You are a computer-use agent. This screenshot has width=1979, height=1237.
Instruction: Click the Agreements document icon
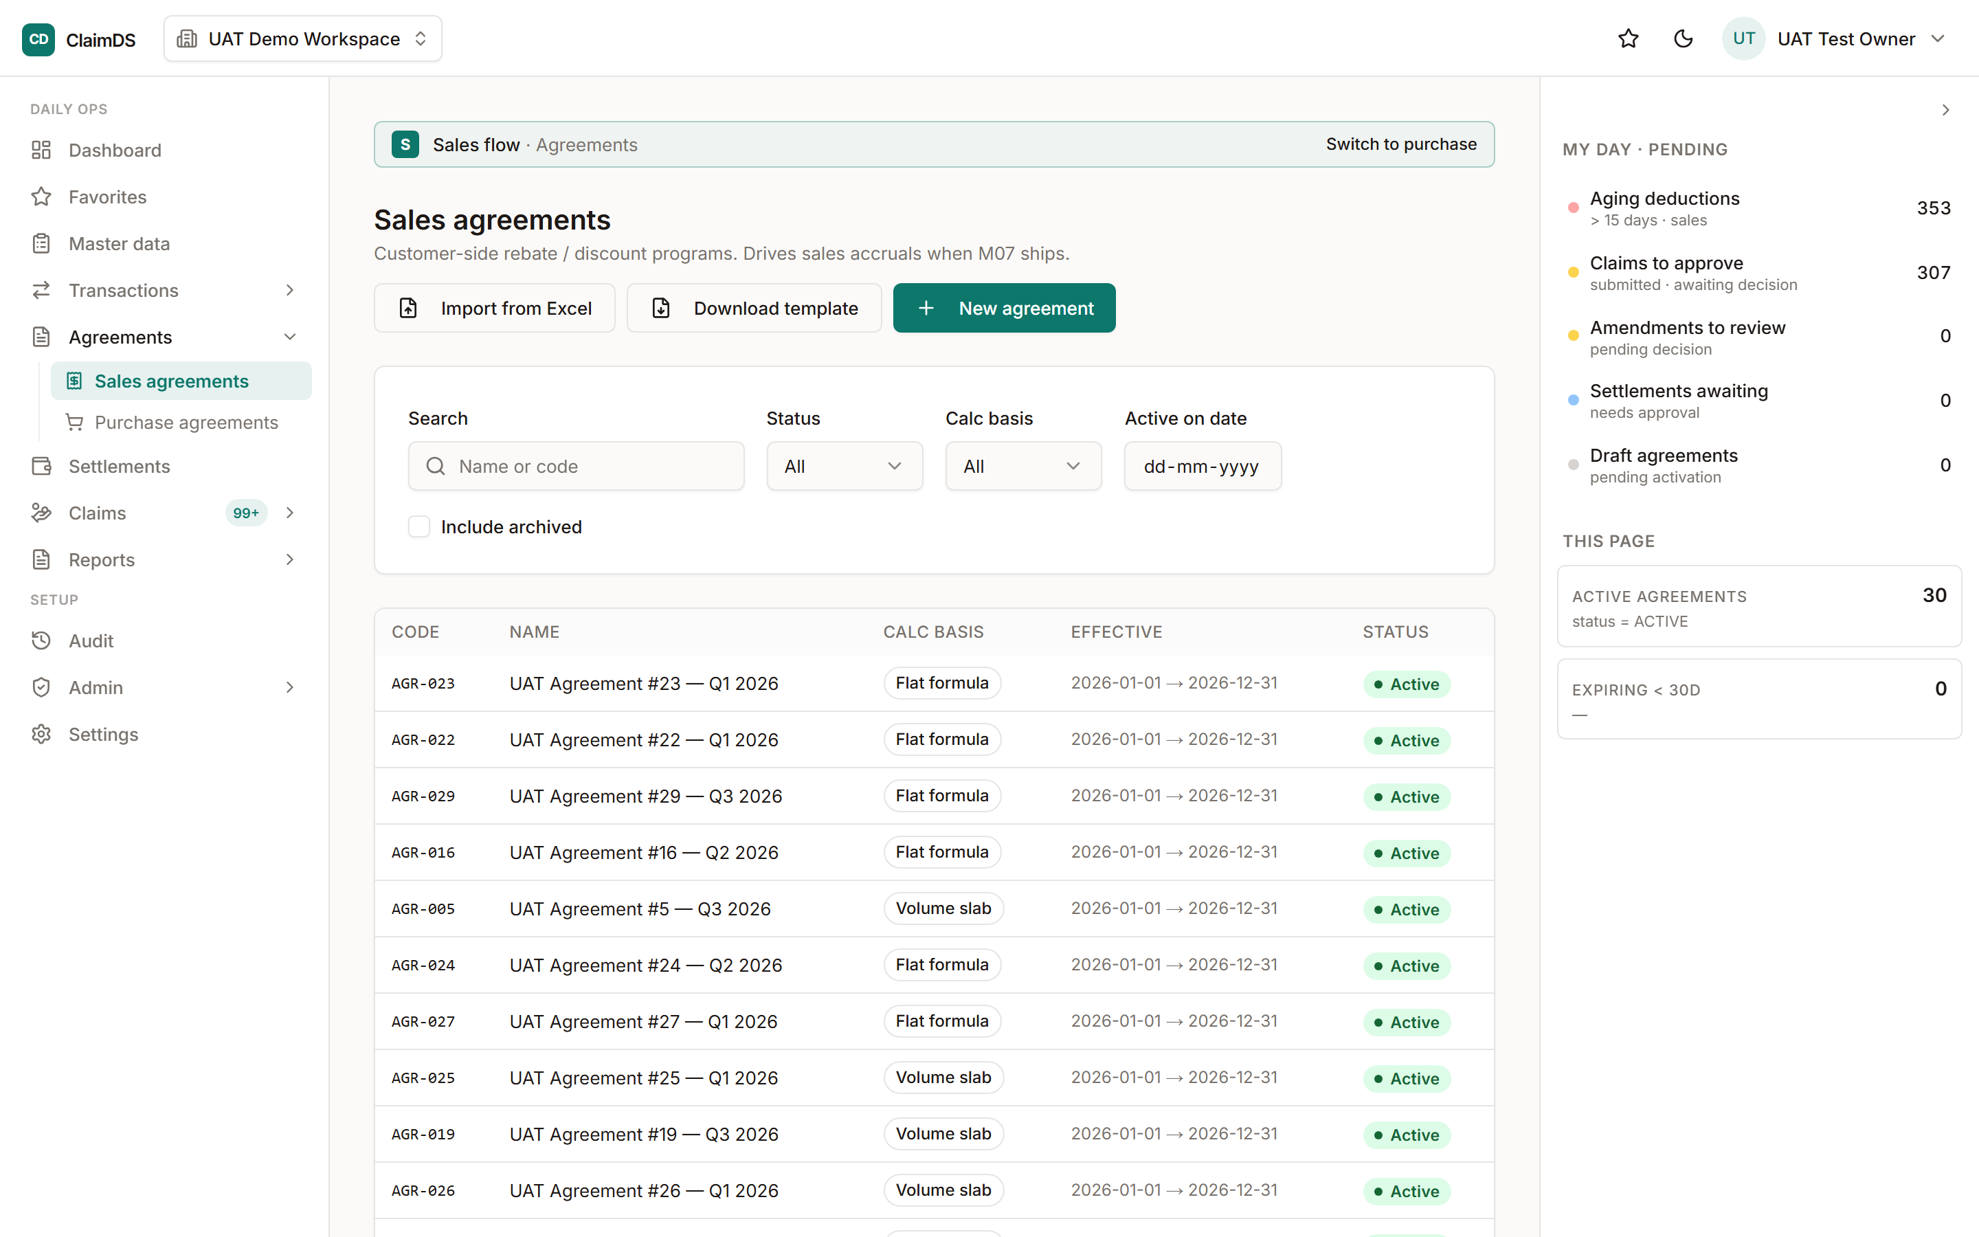pos(41,336)
